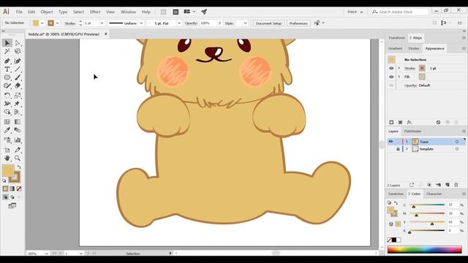Open the Effect menu
468x263 pixels.
95,12
